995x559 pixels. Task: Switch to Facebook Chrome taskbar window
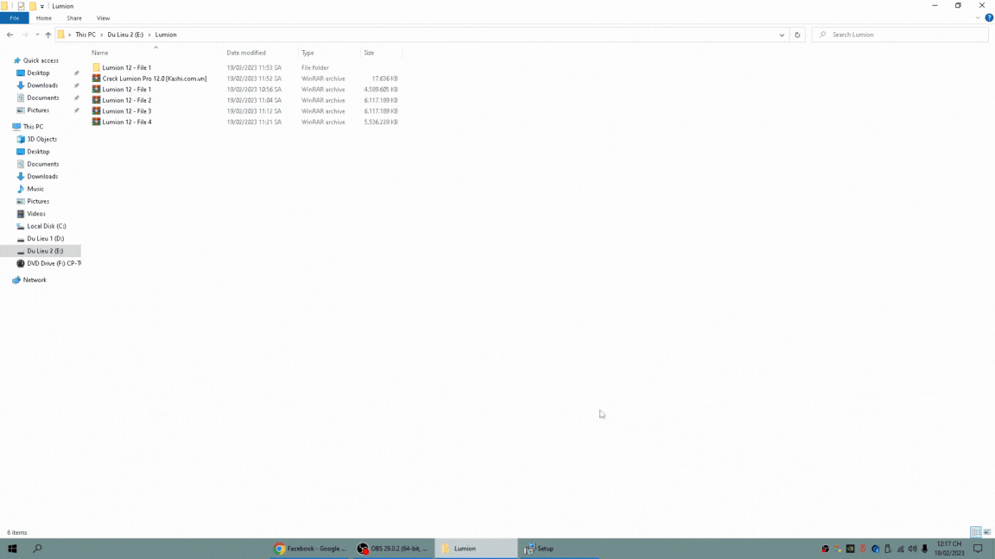coord(310,549)
